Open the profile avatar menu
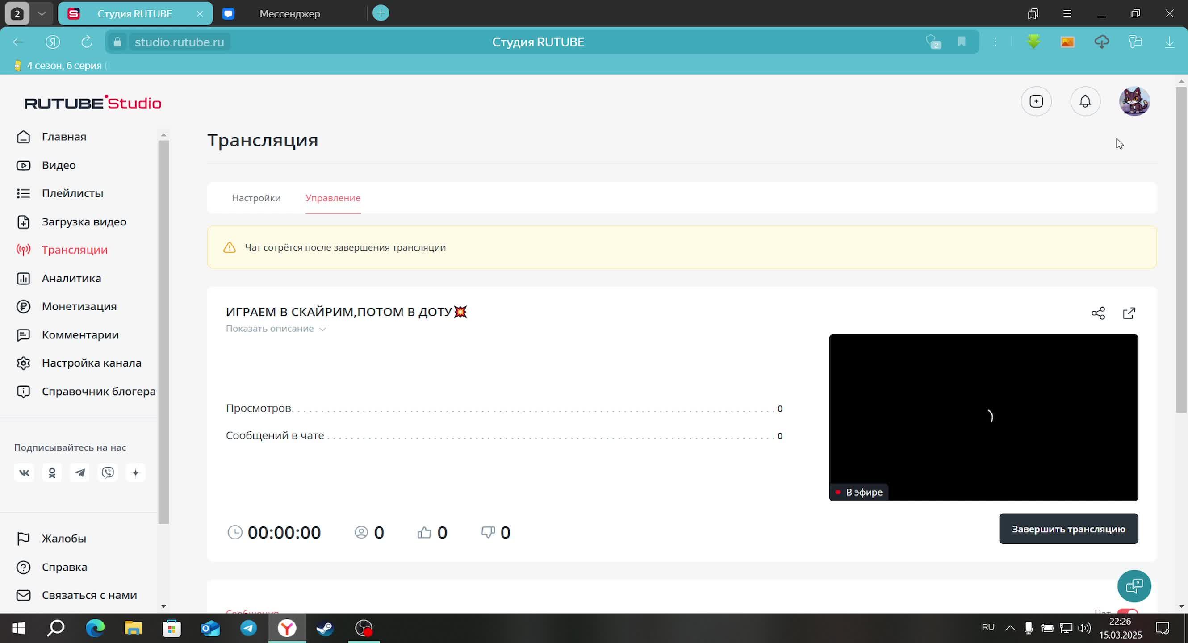Viewport: 1188px width, 643px height. click(x=1134, y=101)
